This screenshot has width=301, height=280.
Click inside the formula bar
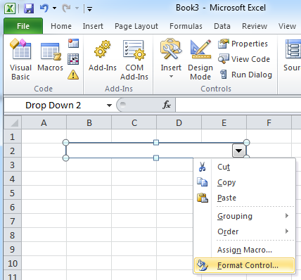coord(238,106)
